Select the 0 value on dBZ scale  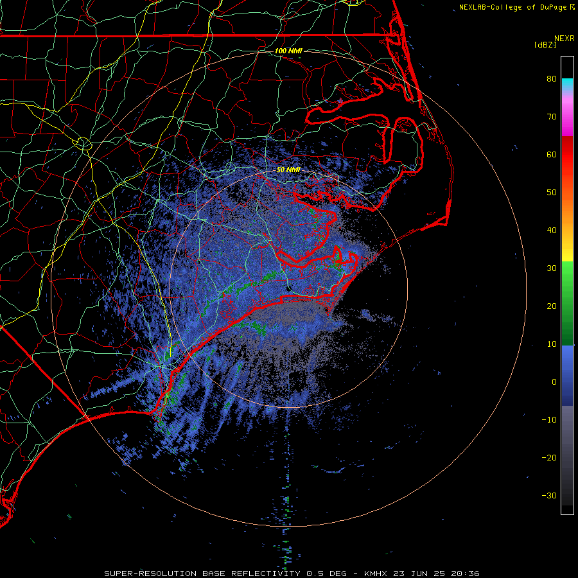click(x=554, y=382)
